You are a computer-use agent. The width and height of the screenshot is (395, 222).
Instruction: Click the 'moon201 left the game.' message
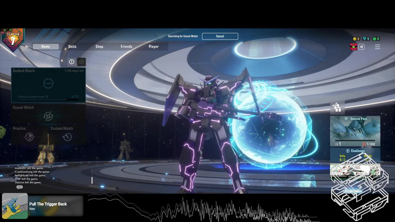[x=29, y=168]
